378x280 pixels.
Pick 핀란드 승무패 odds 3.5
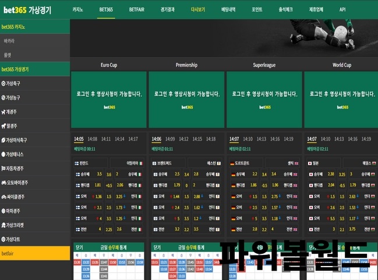tap(89, 174)
